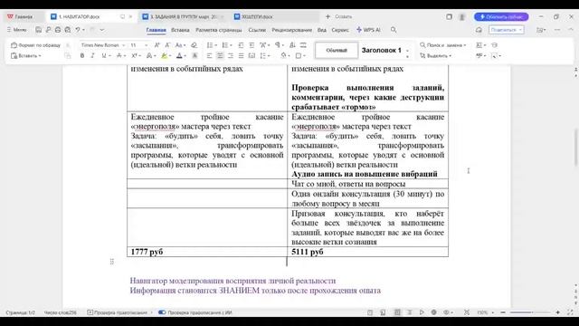579x326 pixels.
Task: Toggle the AI spell check switch
Action: pyautogui.click(x=162, y=312)
